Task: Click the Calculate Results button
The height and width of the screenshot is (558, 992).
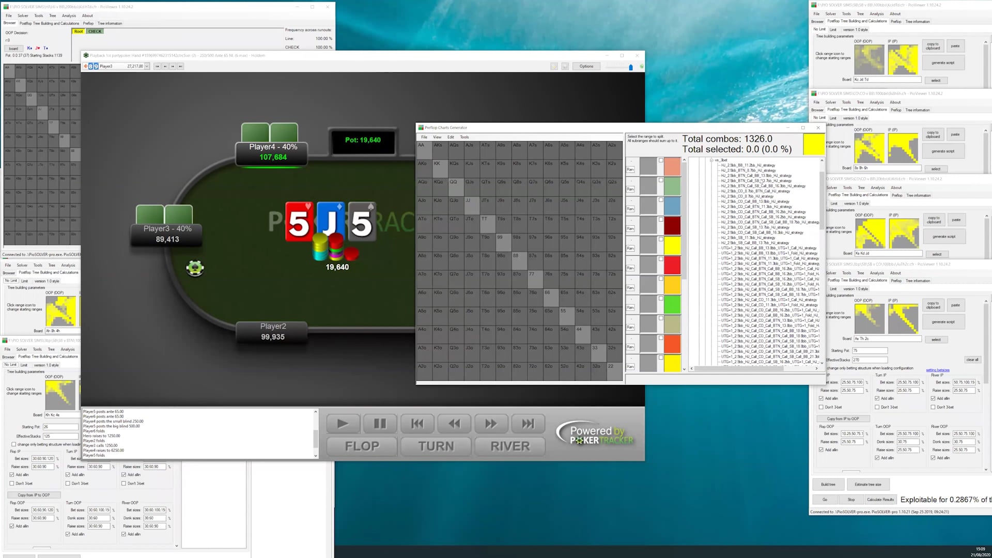Action: click(881, 500)
